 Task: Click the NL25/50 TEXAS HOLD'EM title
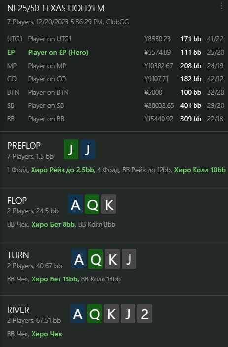(56, 8)
